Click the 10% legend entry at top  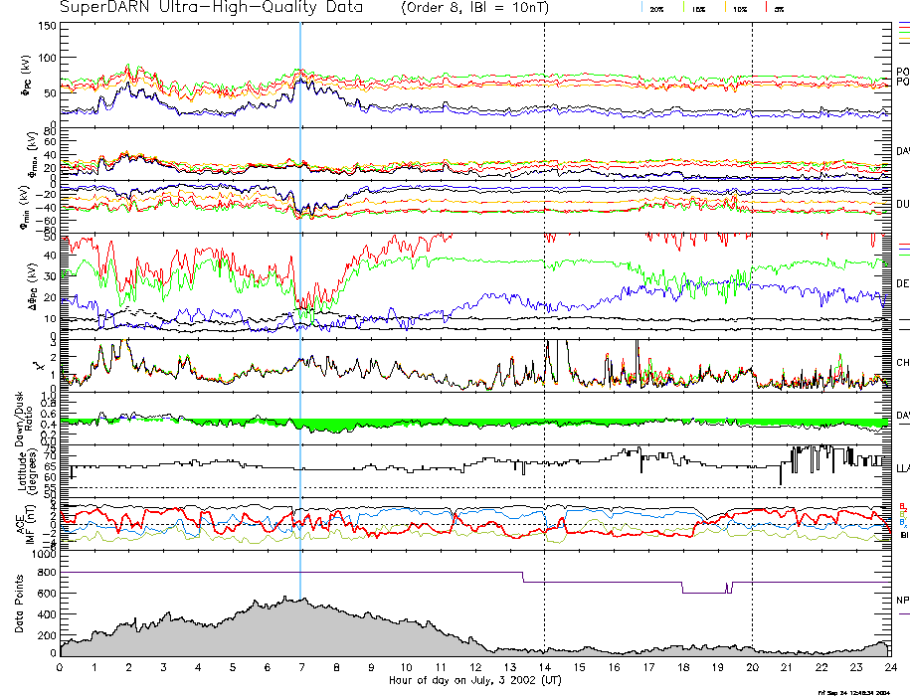coord(739,8)
